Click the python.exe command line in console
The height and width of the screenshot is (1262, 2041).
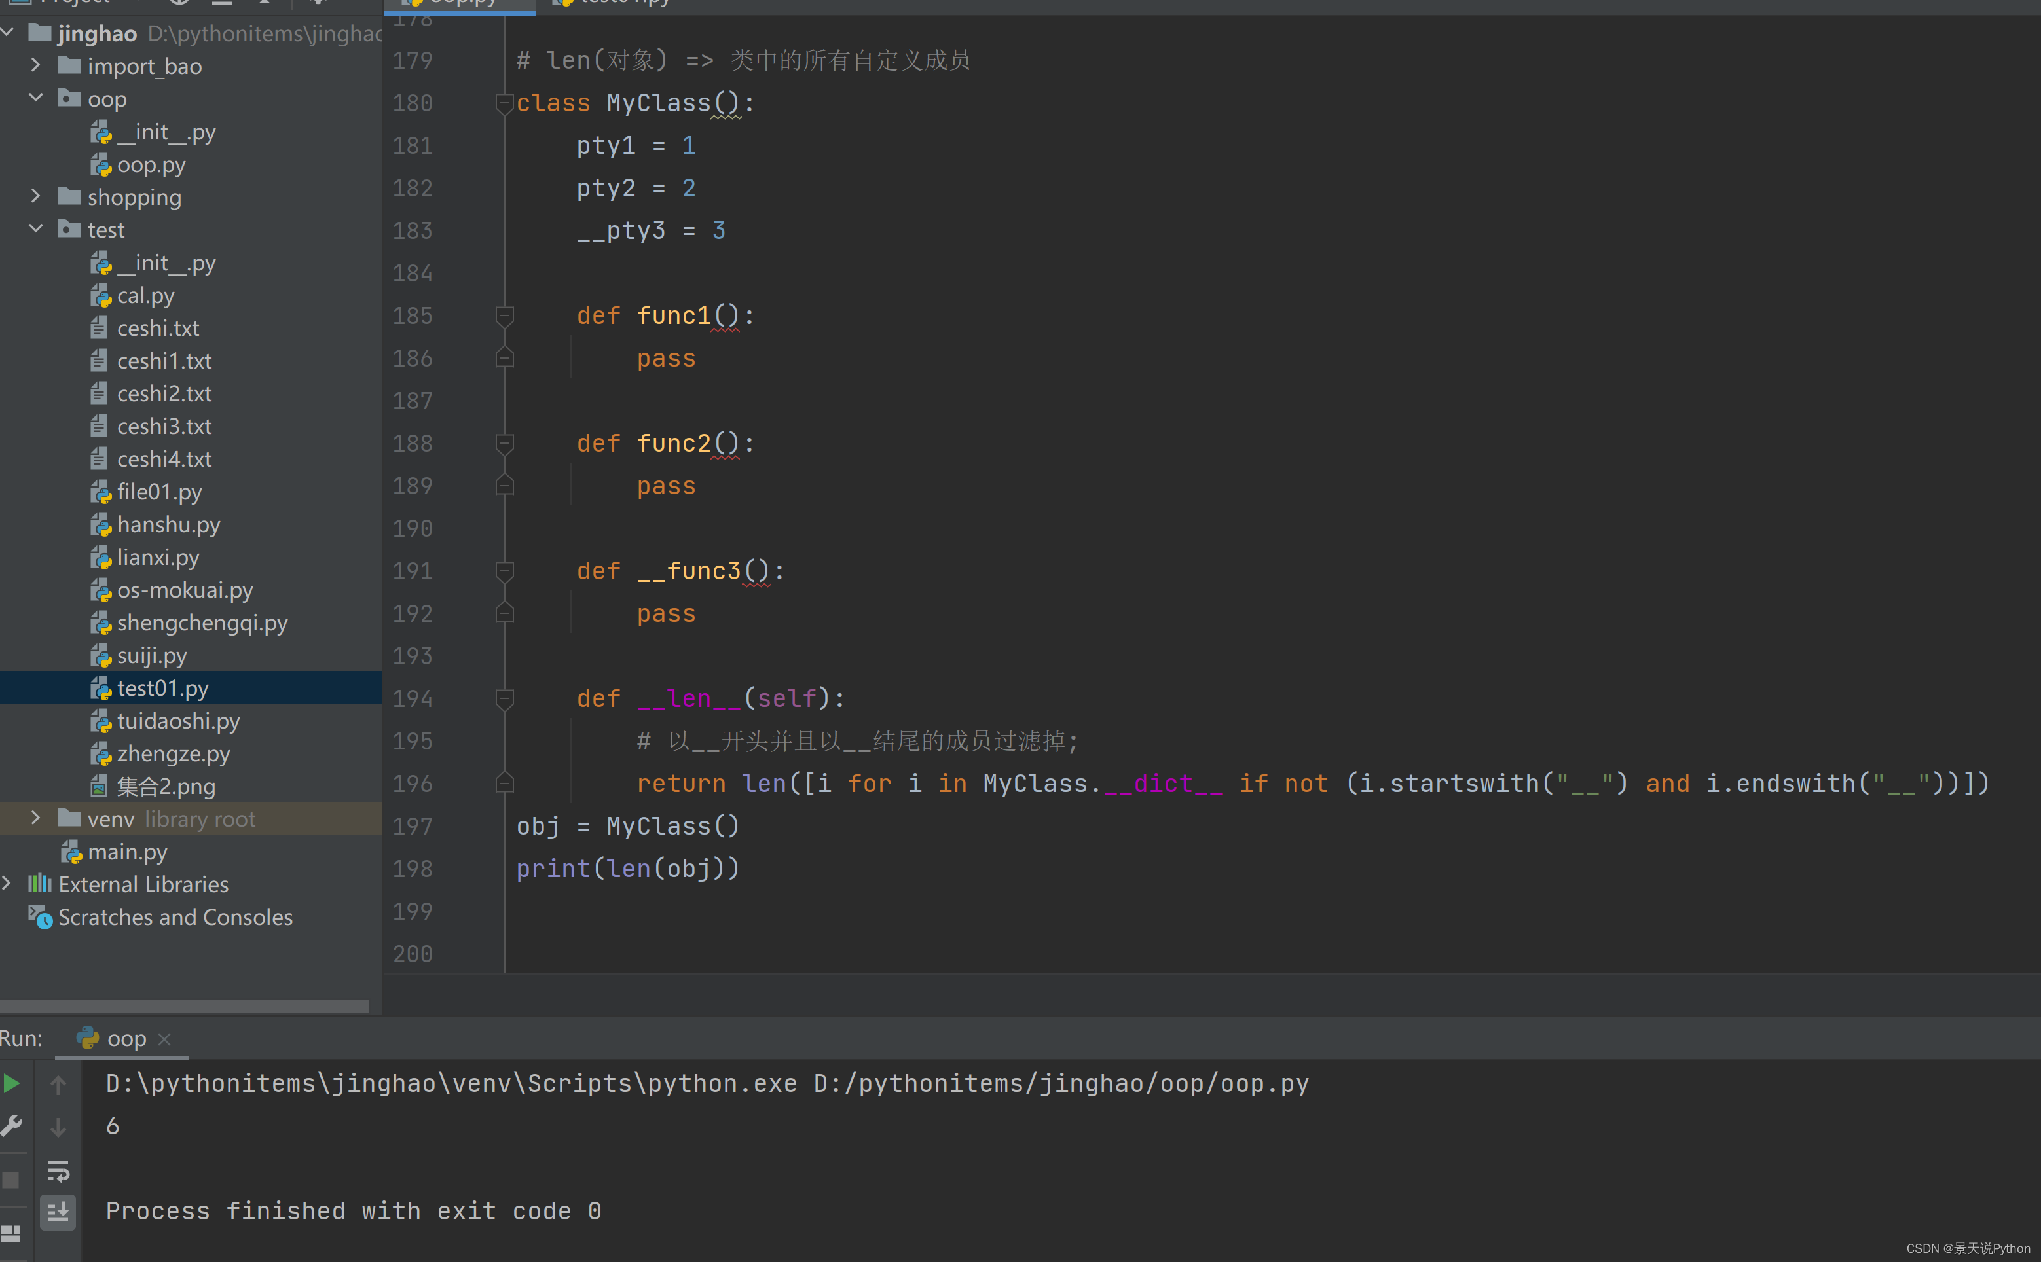coord(707,1083)
